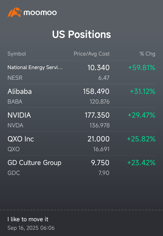Click the moomoo brand name text
This screenshot has height=236, width=163.
pyautogui.click(x=40, y=13)
